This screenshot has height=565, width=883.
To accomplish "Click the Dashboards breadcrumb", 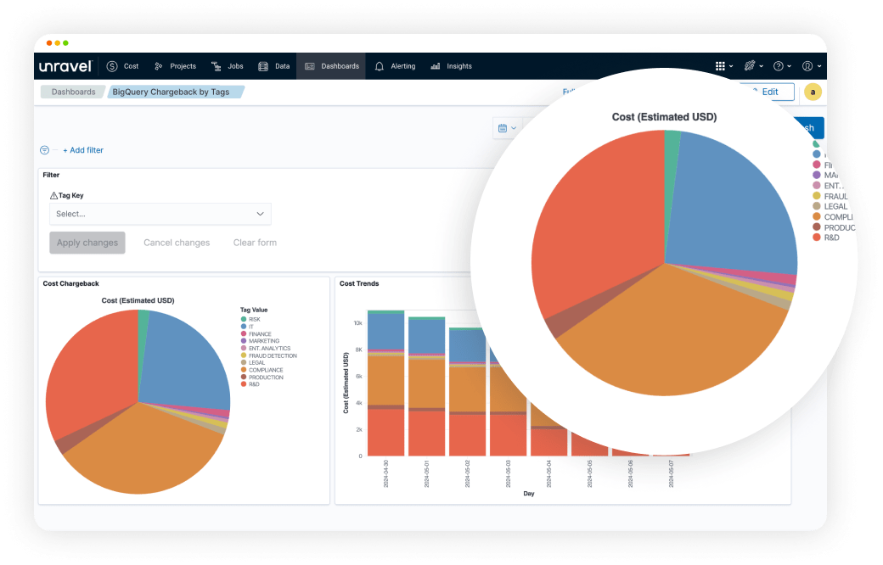I will [x=73, y=92].
